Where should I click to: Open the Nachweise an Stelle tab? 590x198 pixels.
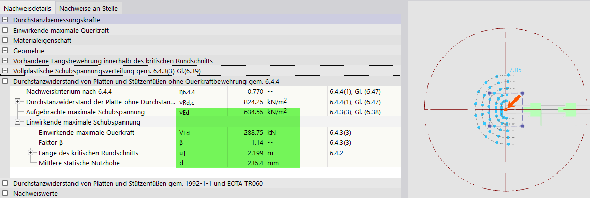click(x=88, y=8)
